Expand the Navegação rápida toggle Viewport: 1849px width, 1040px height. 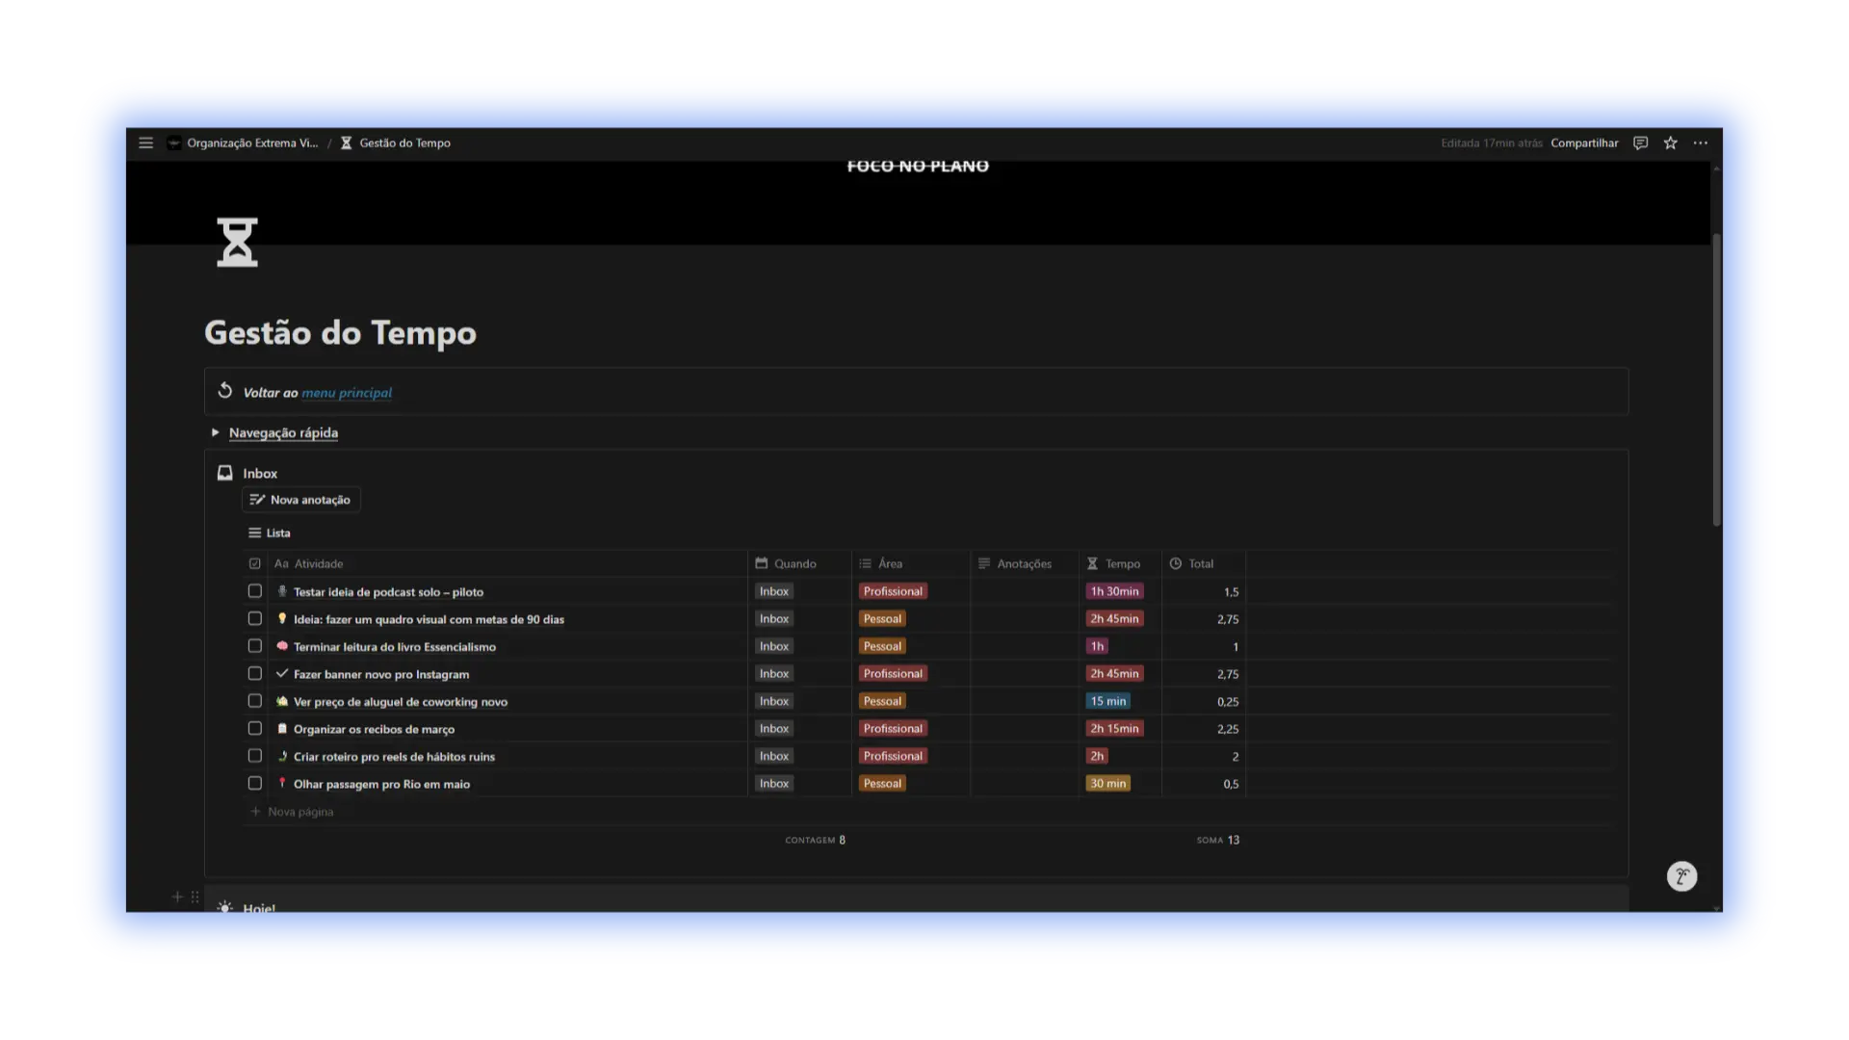(x=215, y=432)
